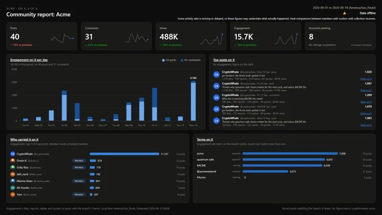Click the date range 2026-09-01 to 2026-09-14

(x=344, y=8)
